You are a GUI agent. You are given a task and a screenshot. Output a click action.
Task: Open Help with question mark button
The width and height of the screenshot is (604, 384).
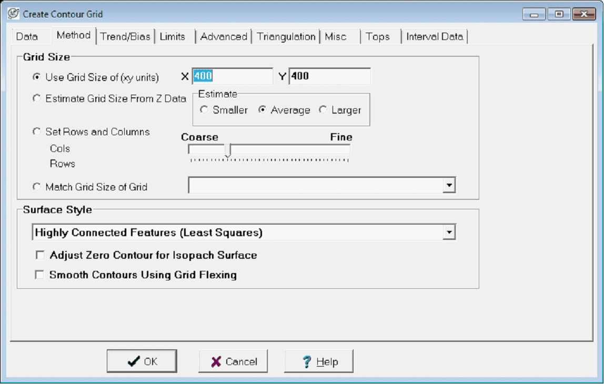319,361
